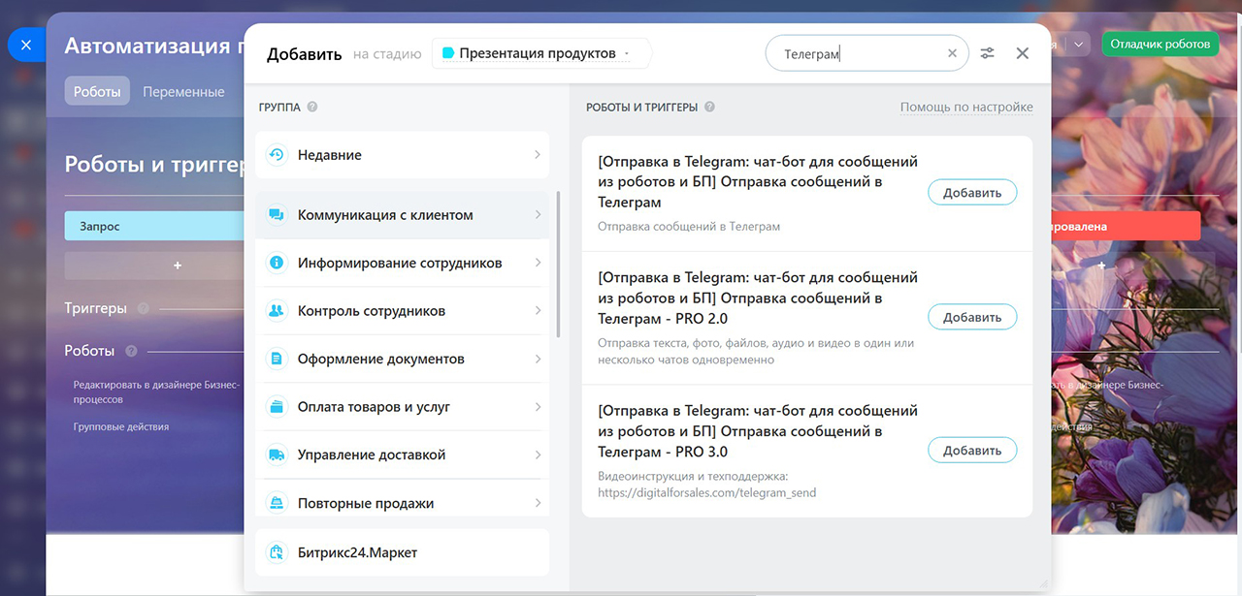
Task: Click the Информирование сотрудников info icon
Action: coord(277,263)
